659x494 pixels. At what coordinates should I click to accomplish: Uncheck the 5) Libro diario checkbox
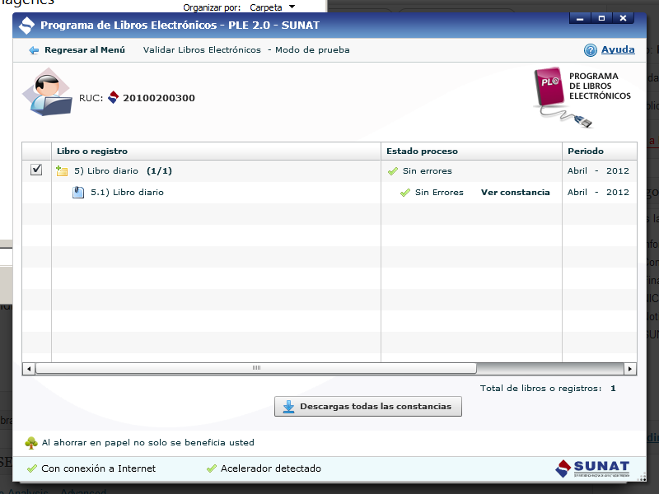tap(36, 170)
